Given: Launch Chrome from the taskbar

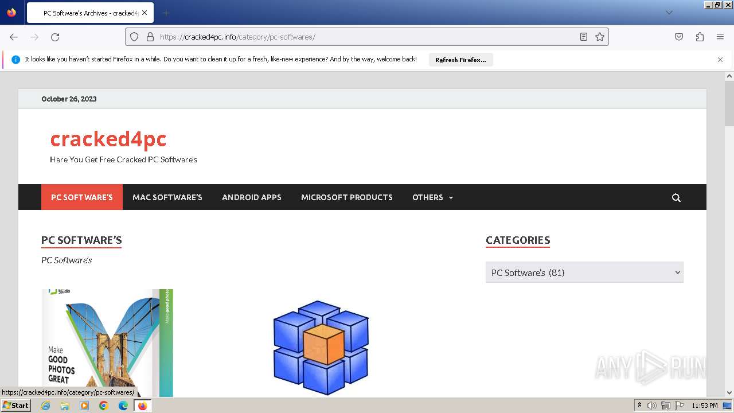Looking at the screenshot, I should (104, 406).
